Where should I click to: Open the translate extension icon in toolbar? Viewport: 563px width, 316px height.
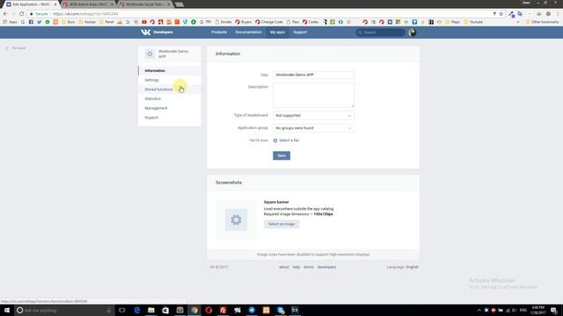click(520, 14)
